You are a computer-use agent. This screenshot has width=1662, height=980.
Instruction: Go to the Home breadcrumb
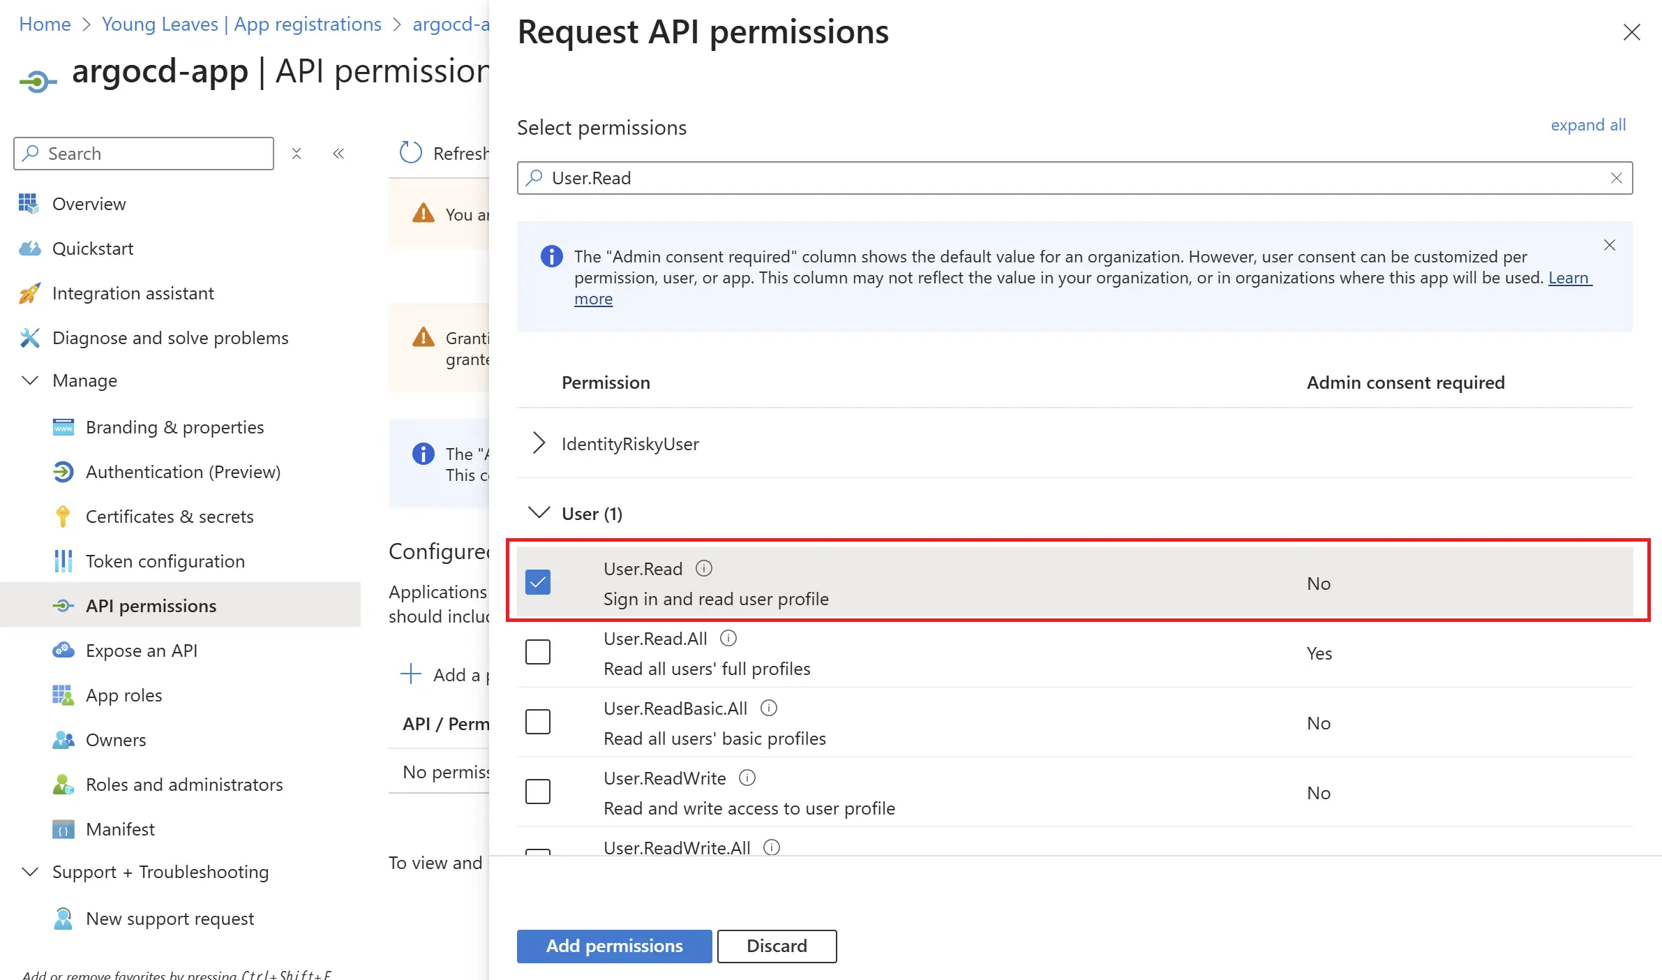tap(45, 24)
